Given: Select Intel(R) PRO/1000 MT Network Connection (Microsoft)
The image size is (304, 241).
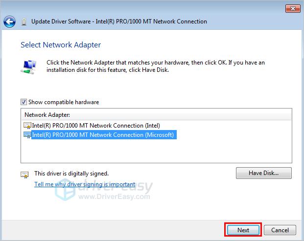Looking at the screenshot, I should [103, 135].
